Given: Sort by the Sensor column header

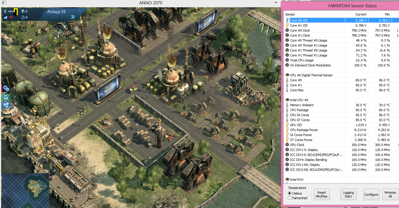Looking at the screenshot, I should point(315,14).
